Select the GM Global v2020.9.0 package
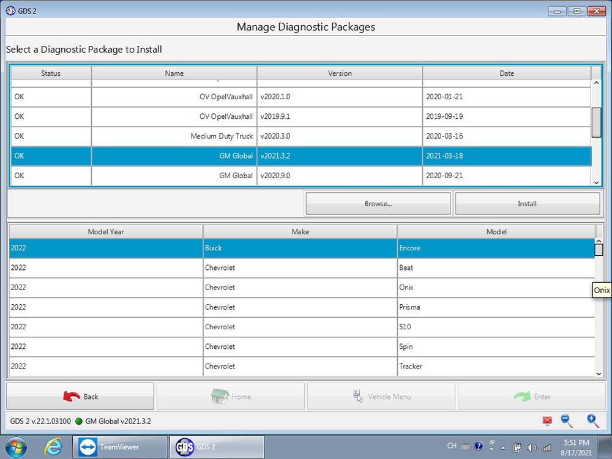The image size is (612, 459). click(x=300, y=176)
